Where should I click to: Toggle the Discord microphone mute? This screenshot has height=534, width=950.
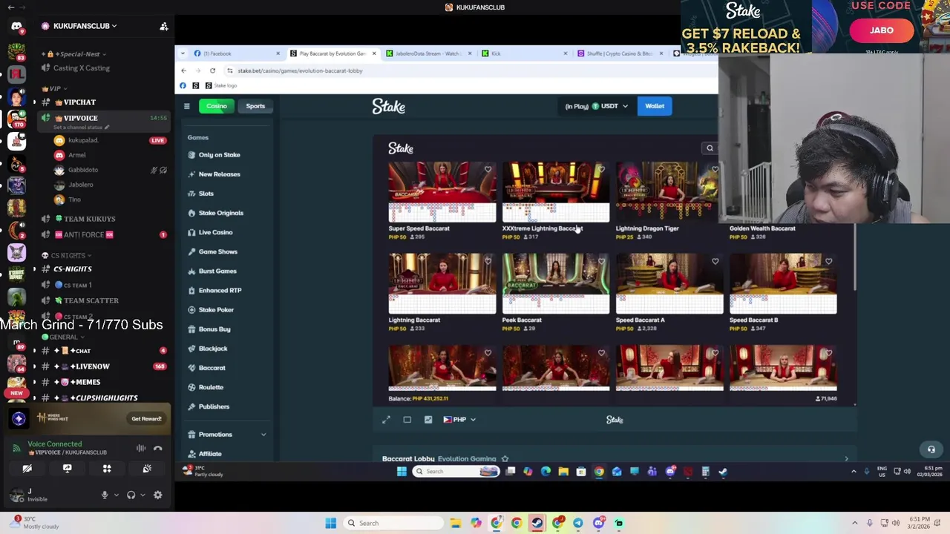[x=105, y=495]
